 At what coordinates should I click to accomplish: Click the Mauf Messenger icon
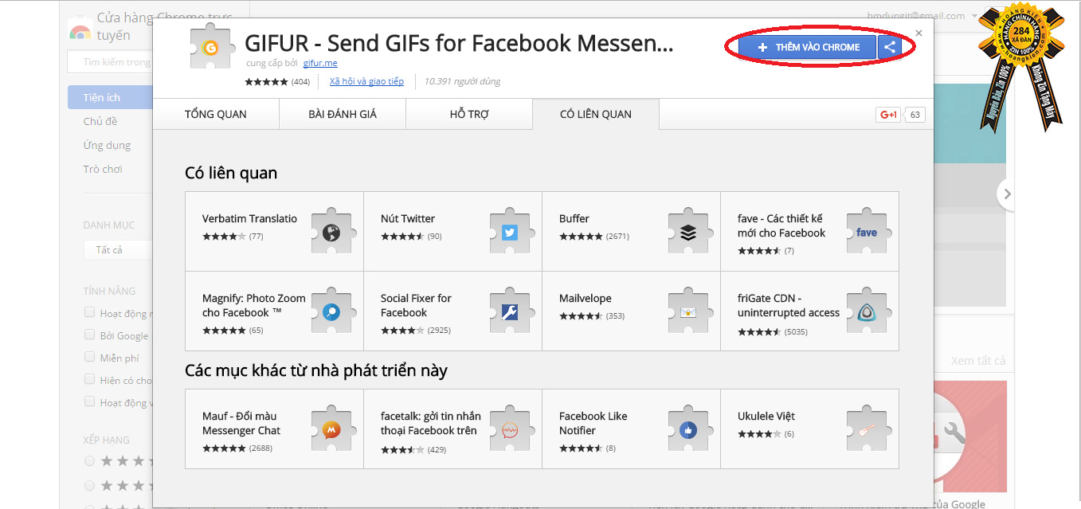331,430
